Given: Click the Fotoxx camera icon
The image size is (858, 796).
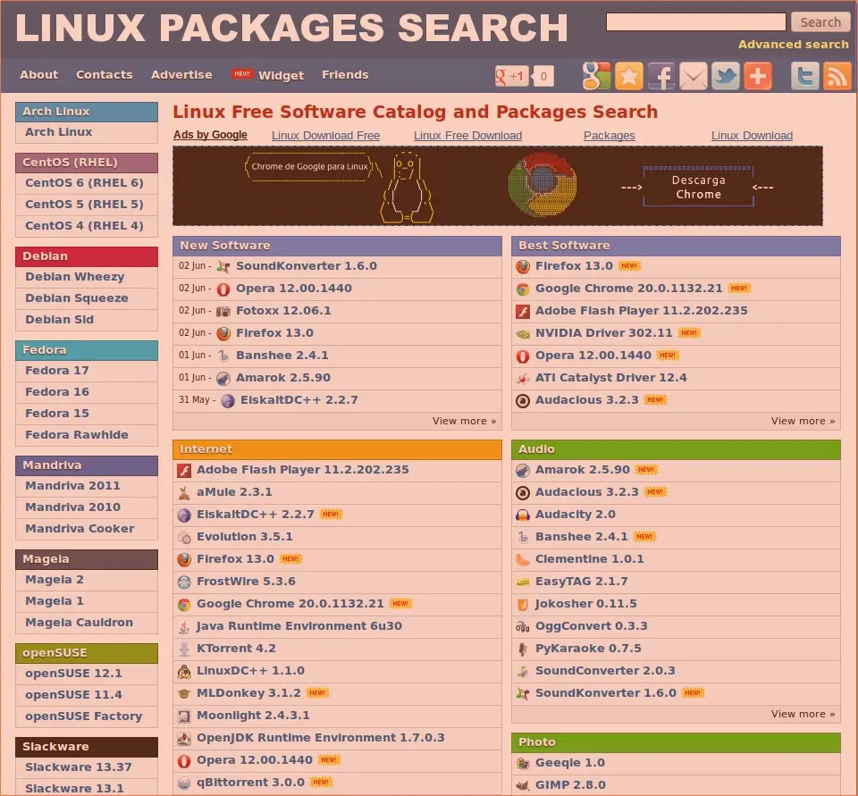Looking at the screenshot, I should click(223, 311).
